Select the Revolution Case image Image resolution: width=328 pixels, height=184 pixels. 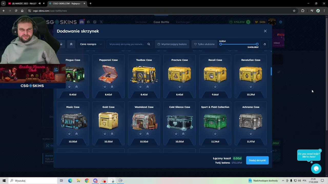click(x=251, y=74)
